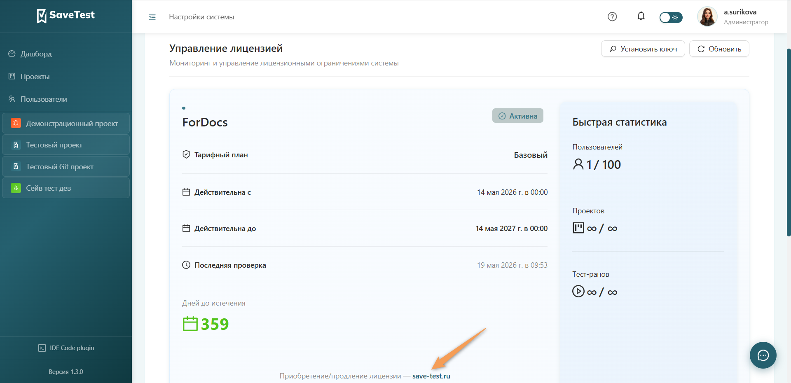This screenshot has height=383, width=791.
Task: Click the page vertical scrollbar
Action: 789,142
